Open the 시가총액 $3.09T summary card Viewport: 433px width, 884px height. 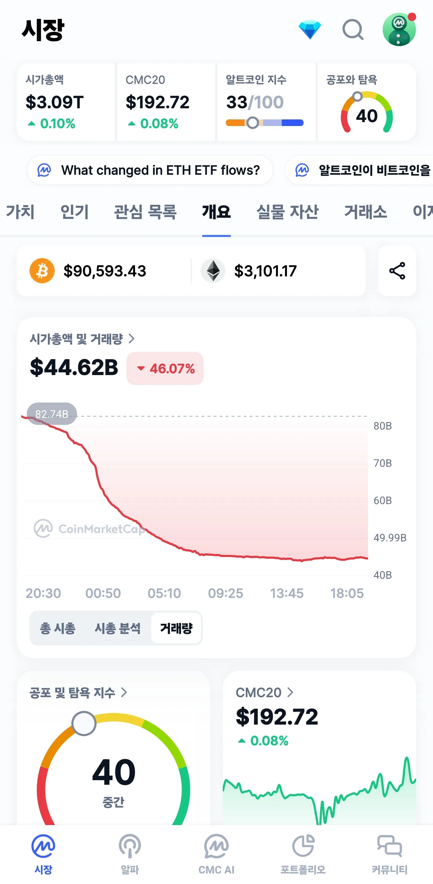[66, 102]
